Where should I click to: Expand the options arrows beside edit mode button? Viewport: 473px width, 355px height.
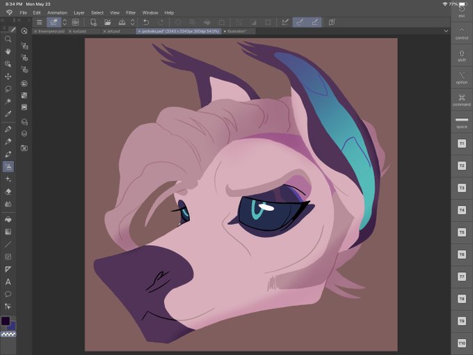click(x=65, y=22)
